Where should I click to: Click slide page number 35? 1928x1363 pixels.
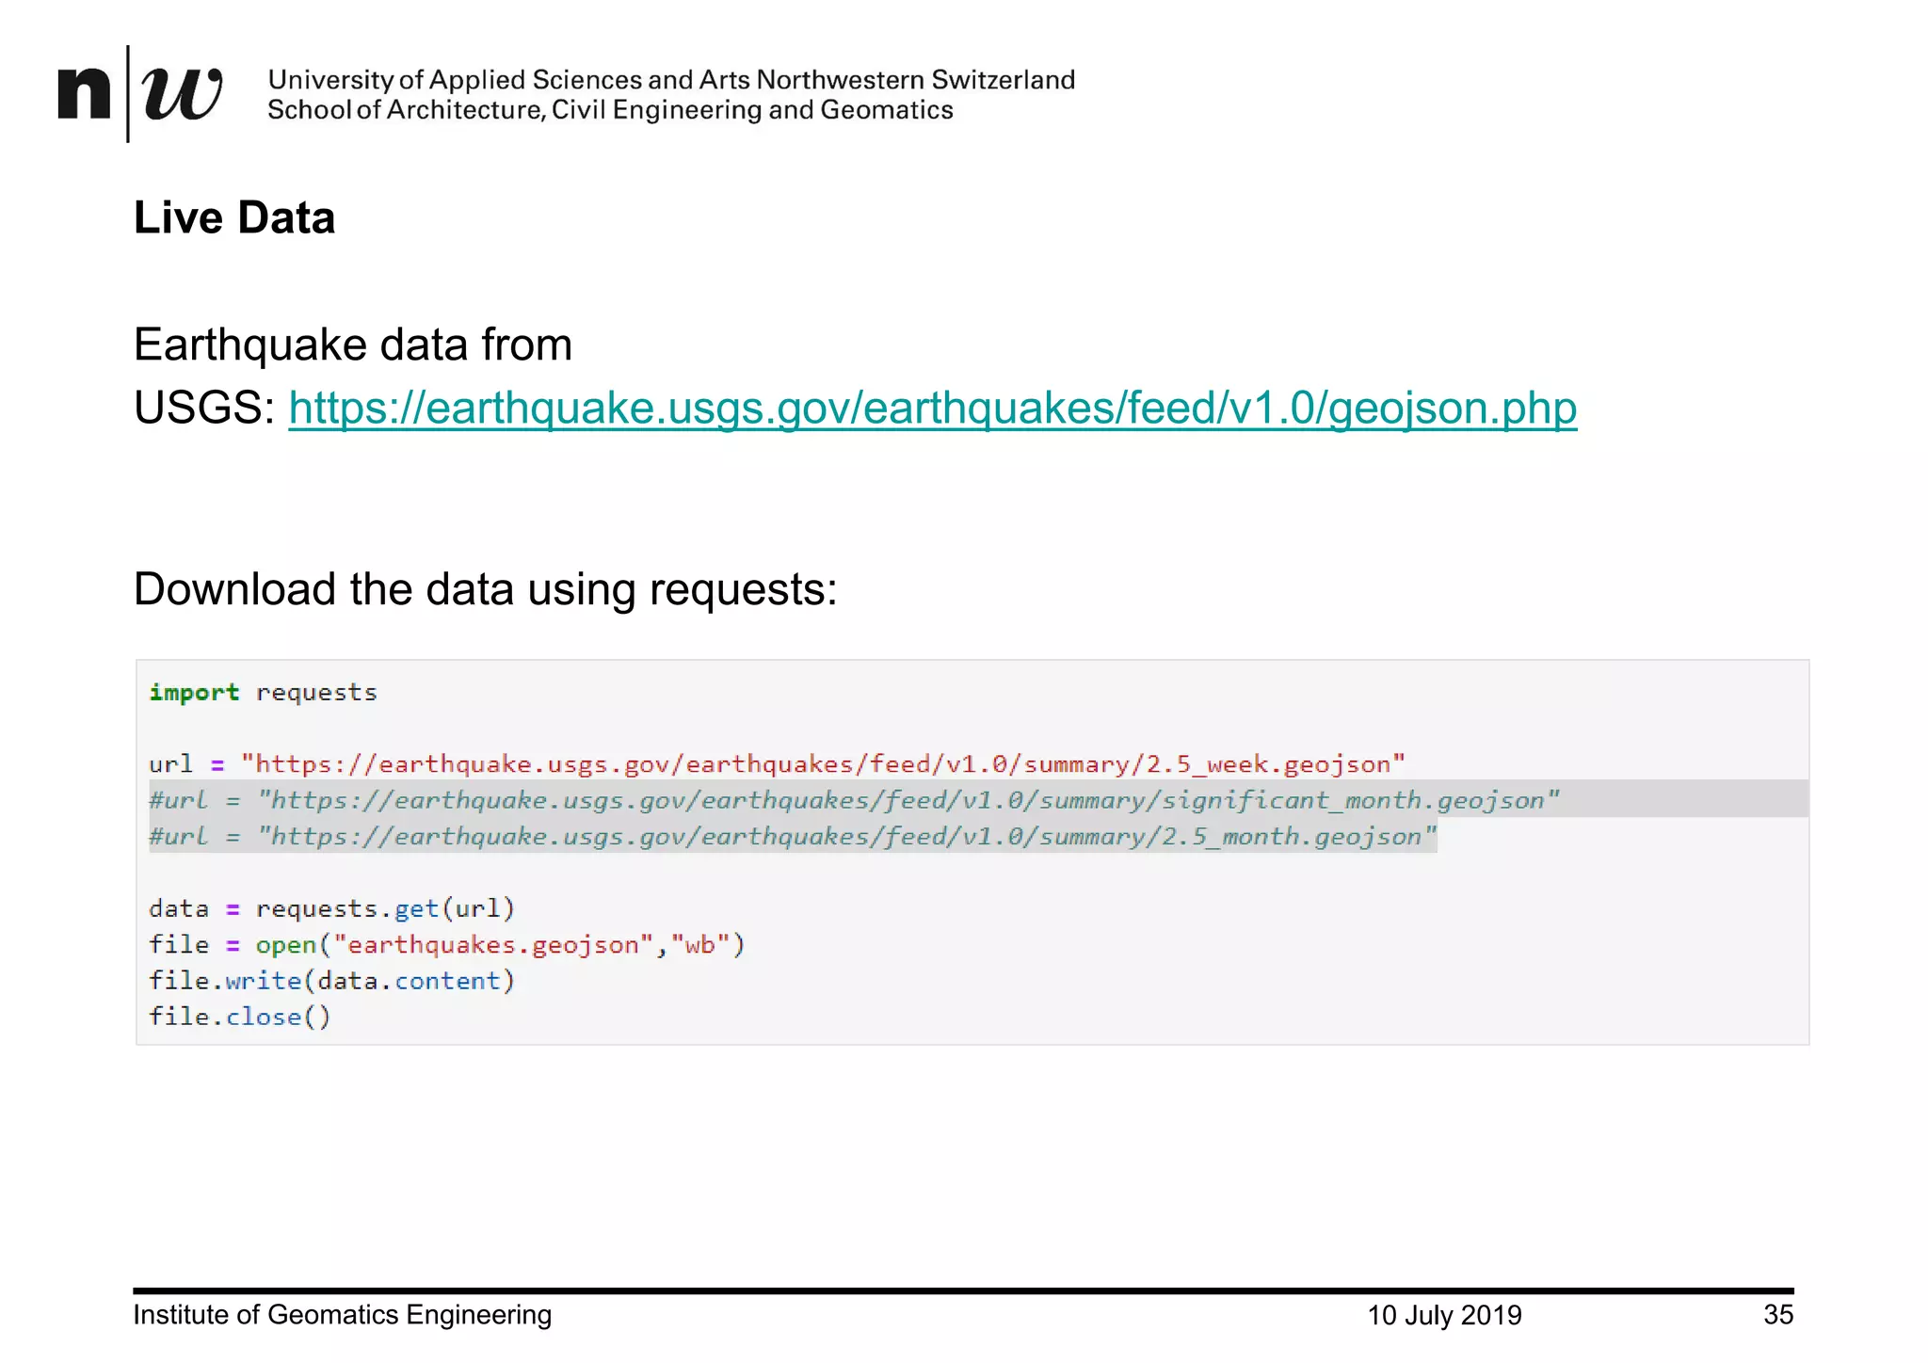click(1777, 1315)
